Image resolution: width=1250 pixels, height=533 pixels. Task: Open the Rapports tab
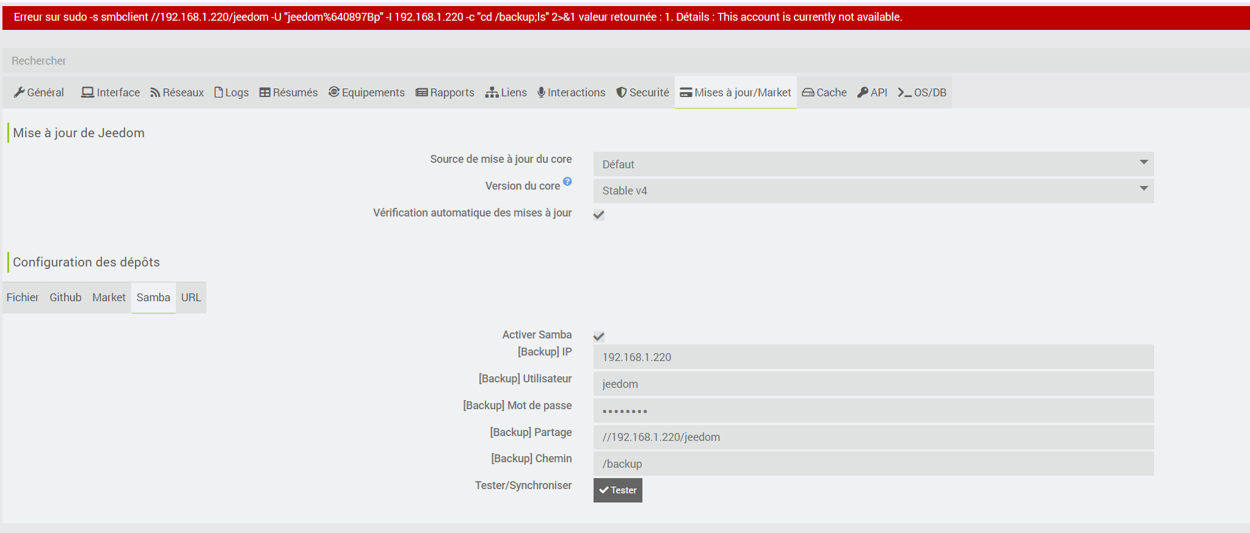pos(445,92)
